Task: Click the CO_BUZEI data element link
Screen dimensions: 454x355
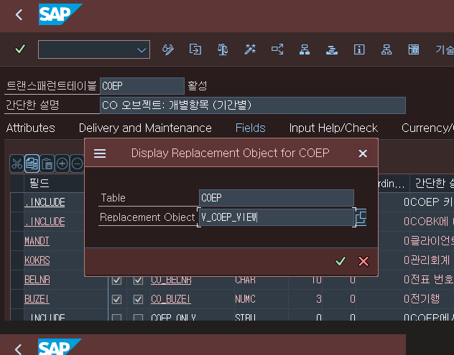Action: point(171,299)
